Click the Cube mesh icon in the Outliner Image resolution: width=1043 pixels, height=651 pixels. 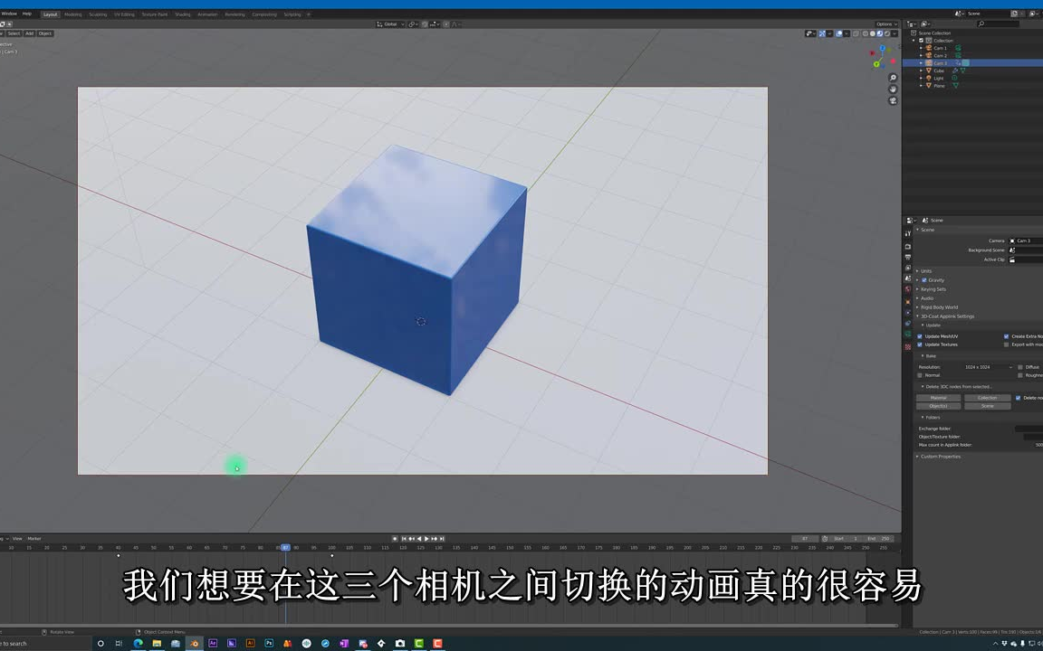click(929, 71)
